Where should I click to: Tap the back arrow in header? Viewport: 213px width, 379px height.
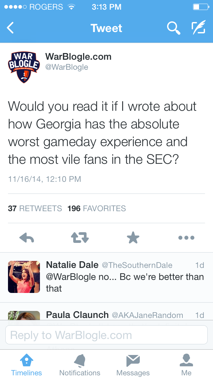[11, 28]
